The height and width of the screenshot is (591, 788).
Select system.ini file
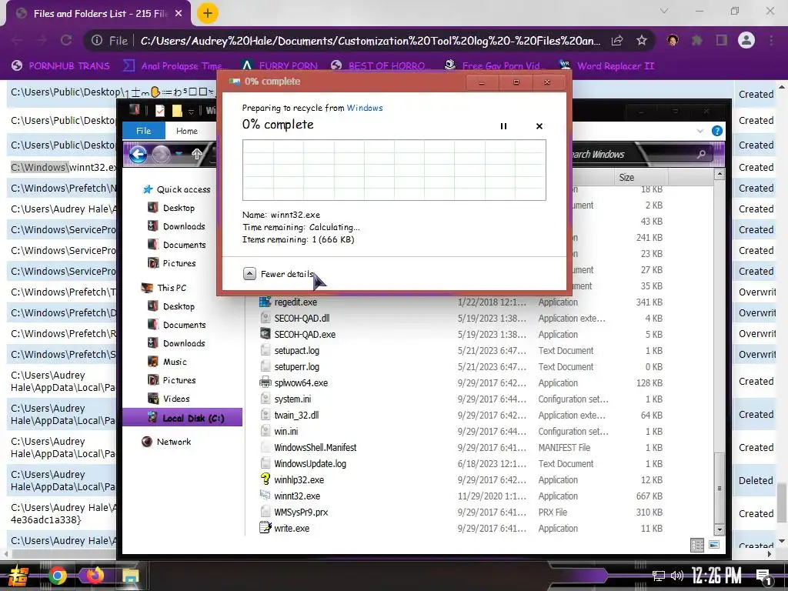click(x=292, y=399)
